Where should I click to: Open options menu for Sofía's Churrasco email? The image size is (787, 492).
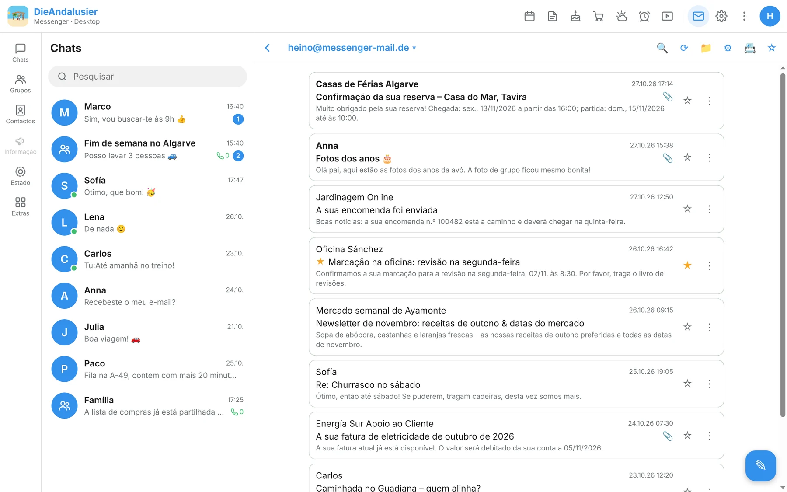point(709,384)
